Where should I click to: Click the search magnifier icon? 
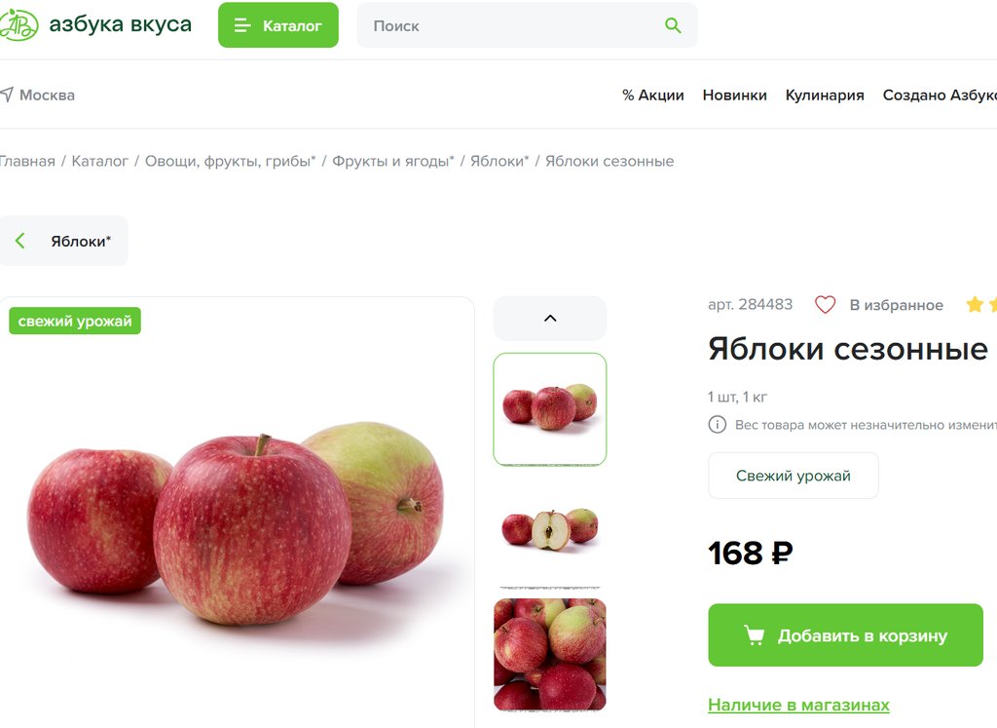[x=673, y=25]
